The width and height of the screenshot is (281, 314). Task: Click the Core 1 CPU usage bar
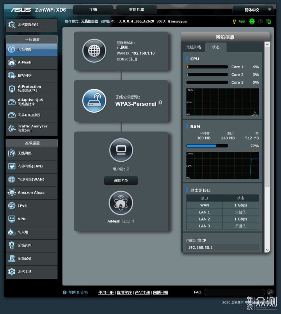(207, 67)
